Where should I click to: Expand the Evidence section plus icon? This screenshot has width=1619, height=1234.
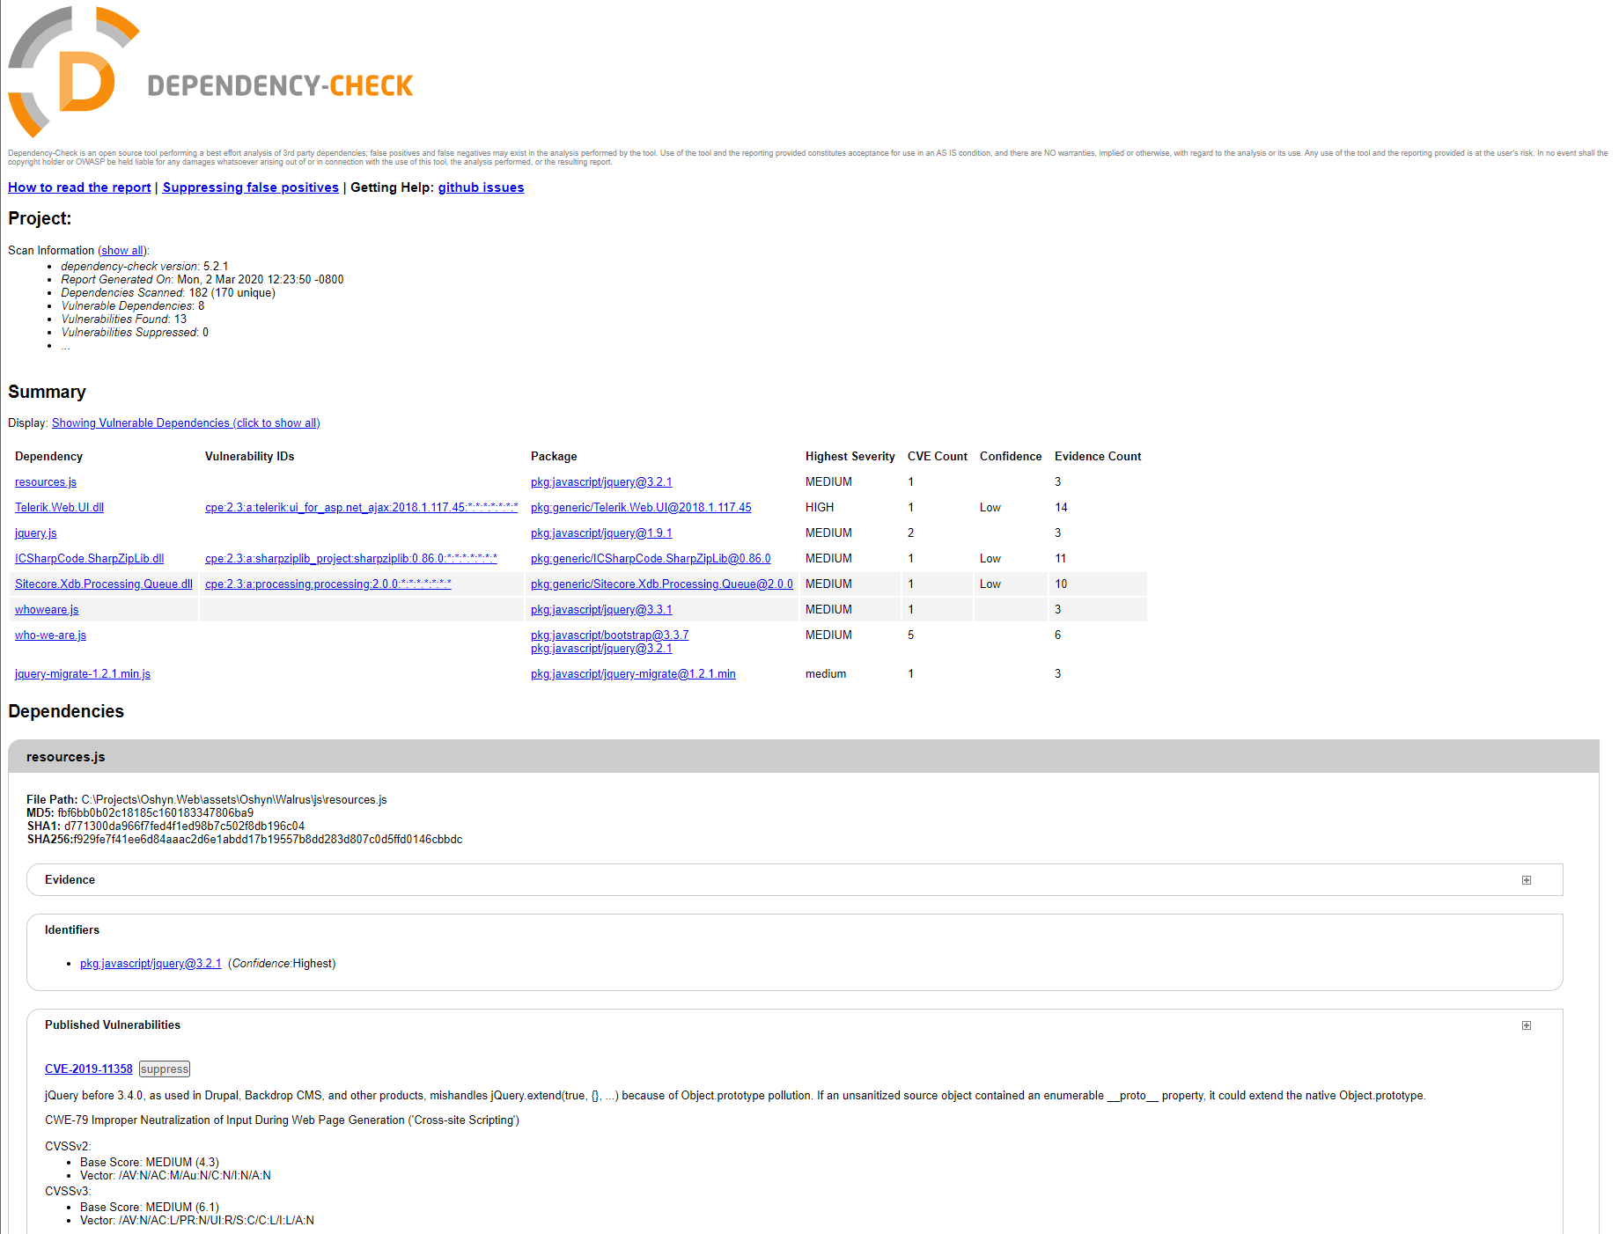pyautogui.click(x=1527, y=880)
